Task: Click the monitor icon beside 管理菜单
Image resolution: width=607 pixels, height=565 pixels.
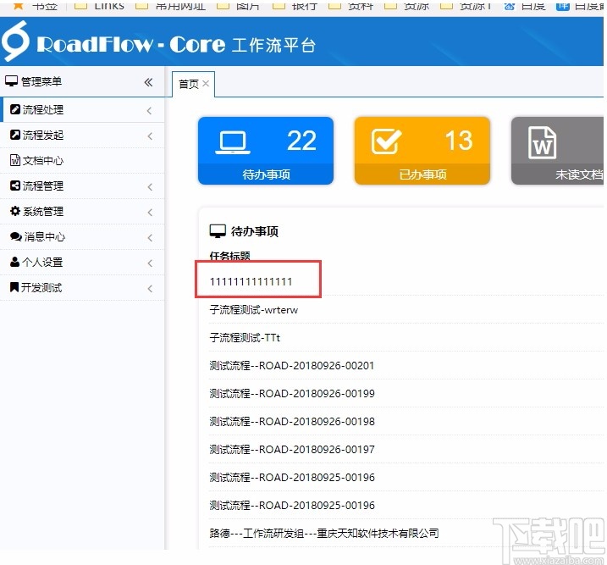Action: tap(11, 81)
